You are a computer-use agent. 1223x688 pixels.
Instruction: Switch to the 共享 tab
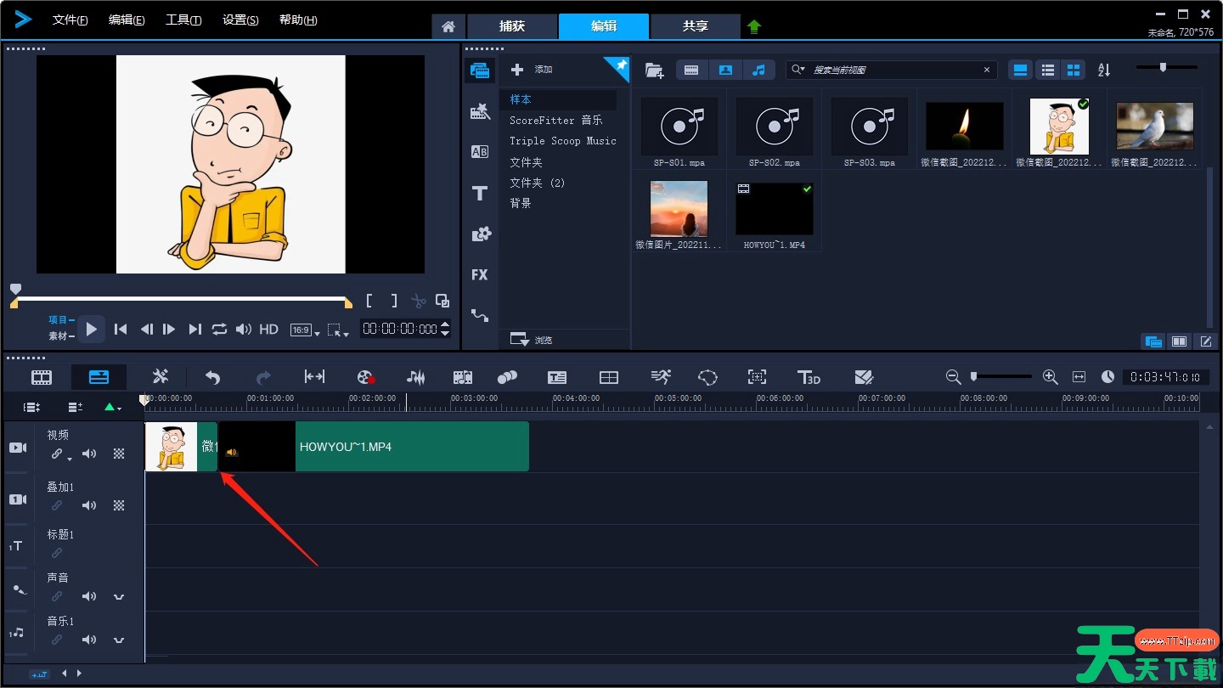[x=695, y=26]
